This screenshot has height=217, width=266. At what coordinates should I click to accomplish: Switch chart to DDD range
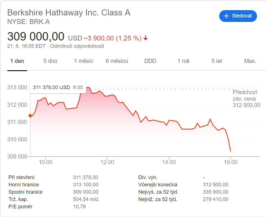150,61
